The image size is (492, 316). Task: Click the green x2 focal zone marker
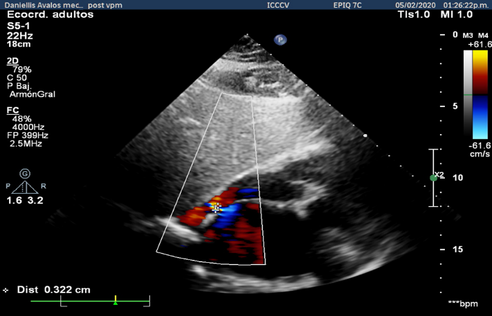435,177
